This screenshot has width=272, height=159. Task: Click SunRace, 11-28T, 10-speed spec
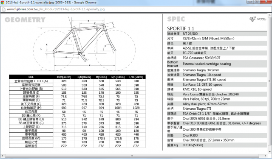coord(202,84)
